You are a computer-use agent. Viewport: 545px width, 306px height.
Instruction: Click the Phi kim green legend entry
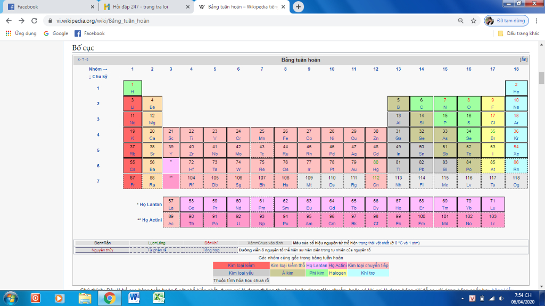pyautogui.click(x=317, y=273)
